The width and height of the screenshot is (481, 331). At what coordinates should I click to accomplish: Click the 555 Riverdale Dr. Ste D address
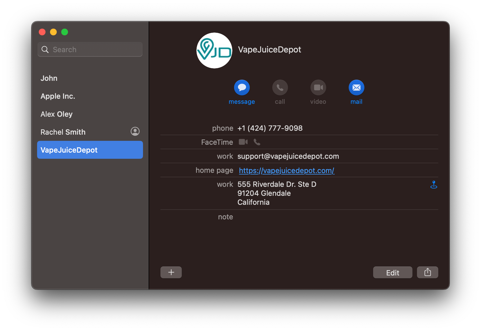coord(277,193)
